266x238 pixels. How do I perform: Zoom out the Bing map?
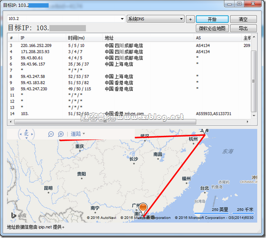(x=51, y=134)
